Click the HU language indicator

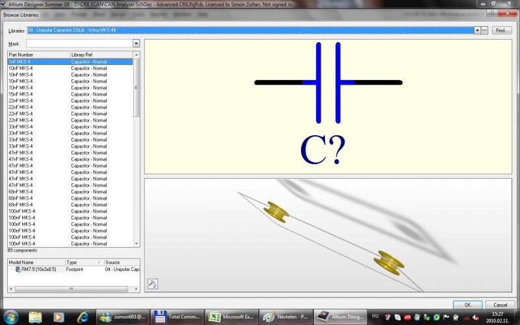(375, 316)
